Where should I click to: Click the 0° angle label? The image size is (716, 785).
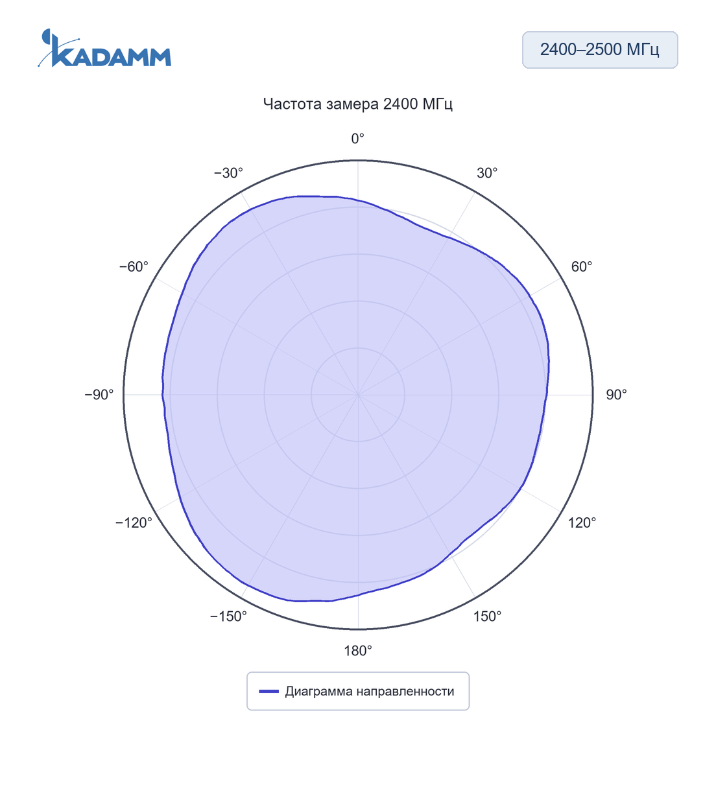coord(358,139)
